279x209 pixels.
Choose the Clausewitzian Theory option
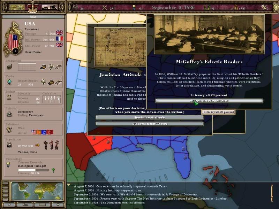pos(150,124)
